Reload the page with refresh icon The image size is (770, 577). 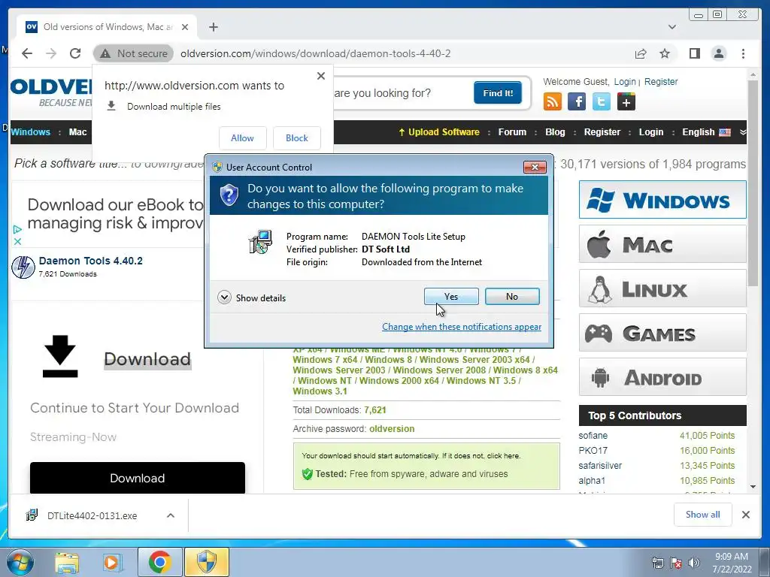point(75,53)
